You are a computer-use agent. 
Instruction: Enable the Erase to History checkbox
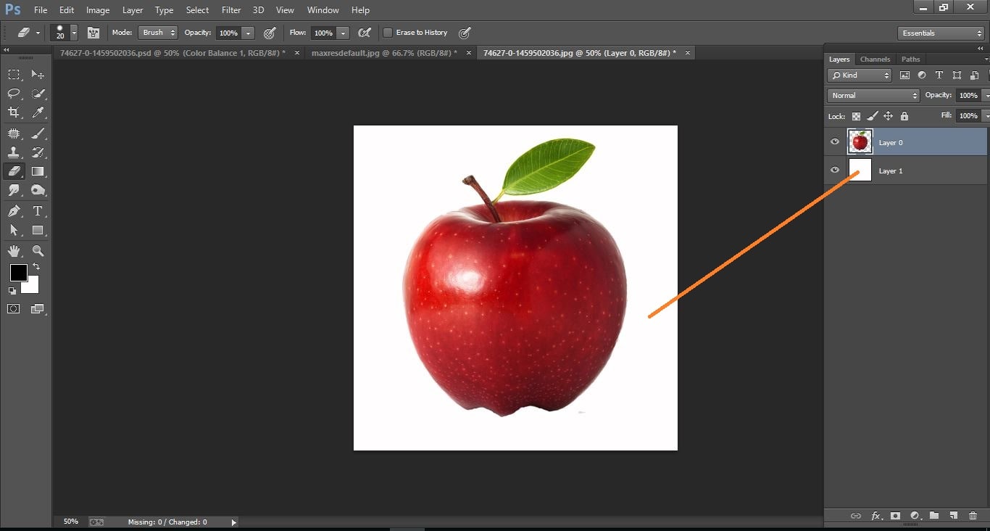388,32
